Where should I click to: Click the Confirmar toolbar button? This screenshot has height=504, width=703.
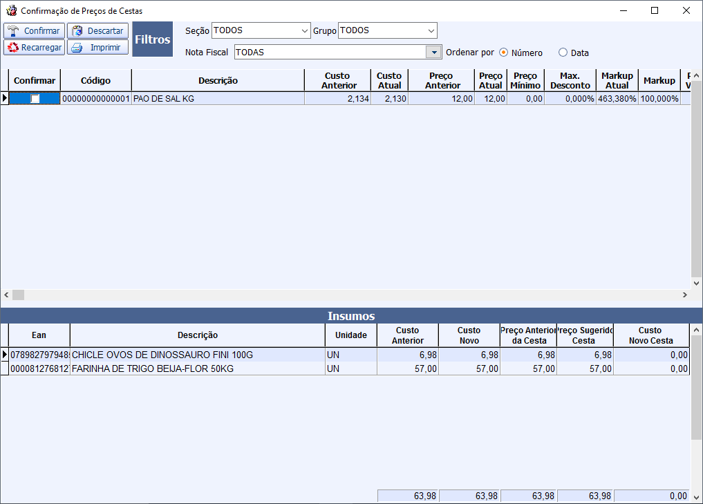pos(34,31)
